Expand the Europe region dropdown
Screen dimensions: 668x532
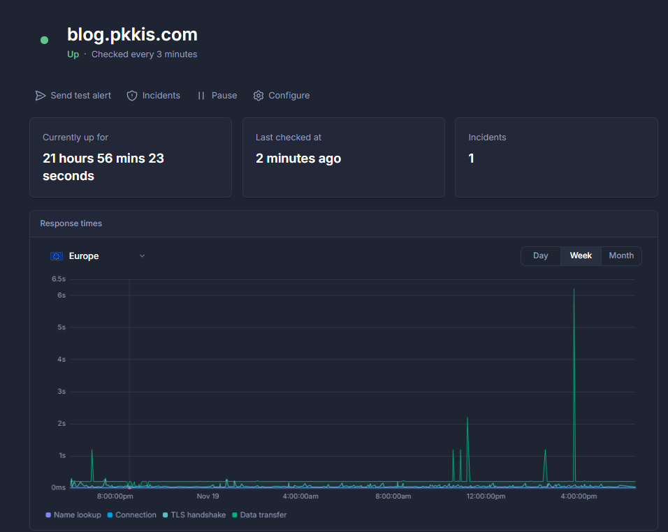98,256
